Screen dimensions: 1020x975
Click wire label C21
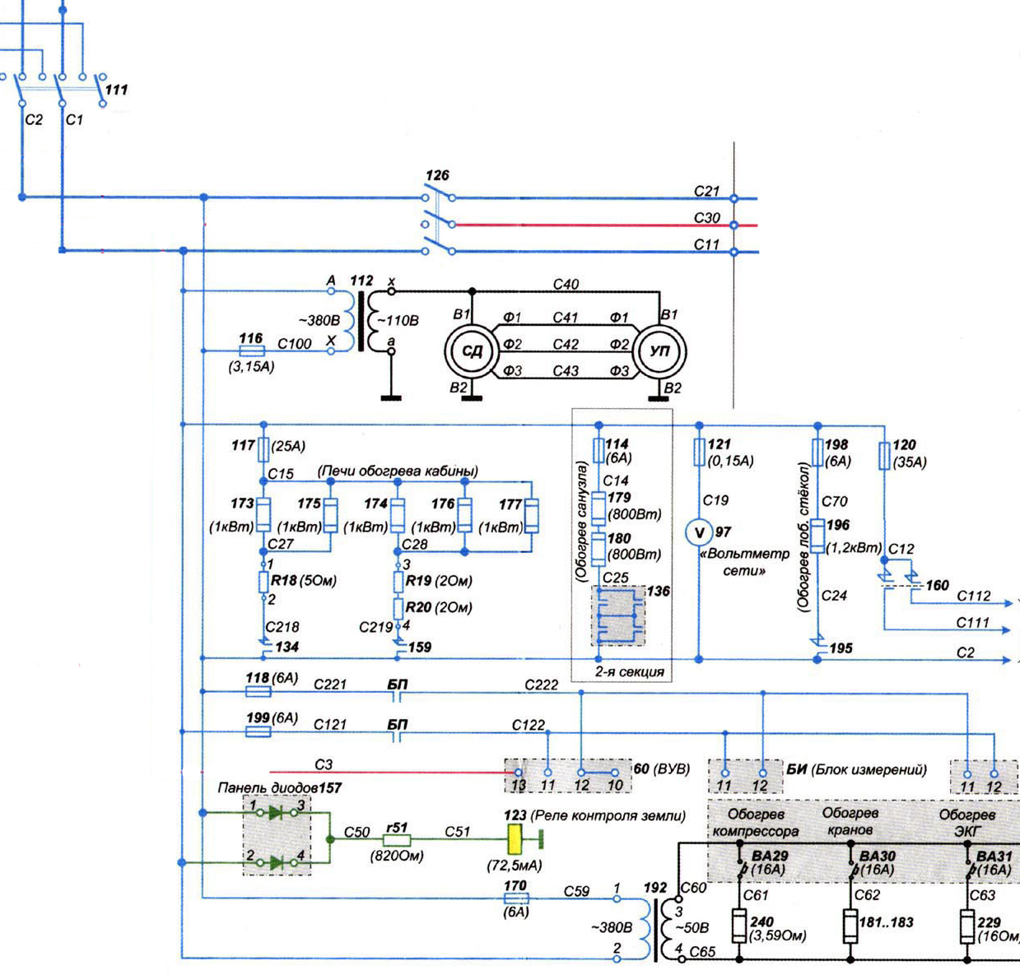[x=706, y=191]
